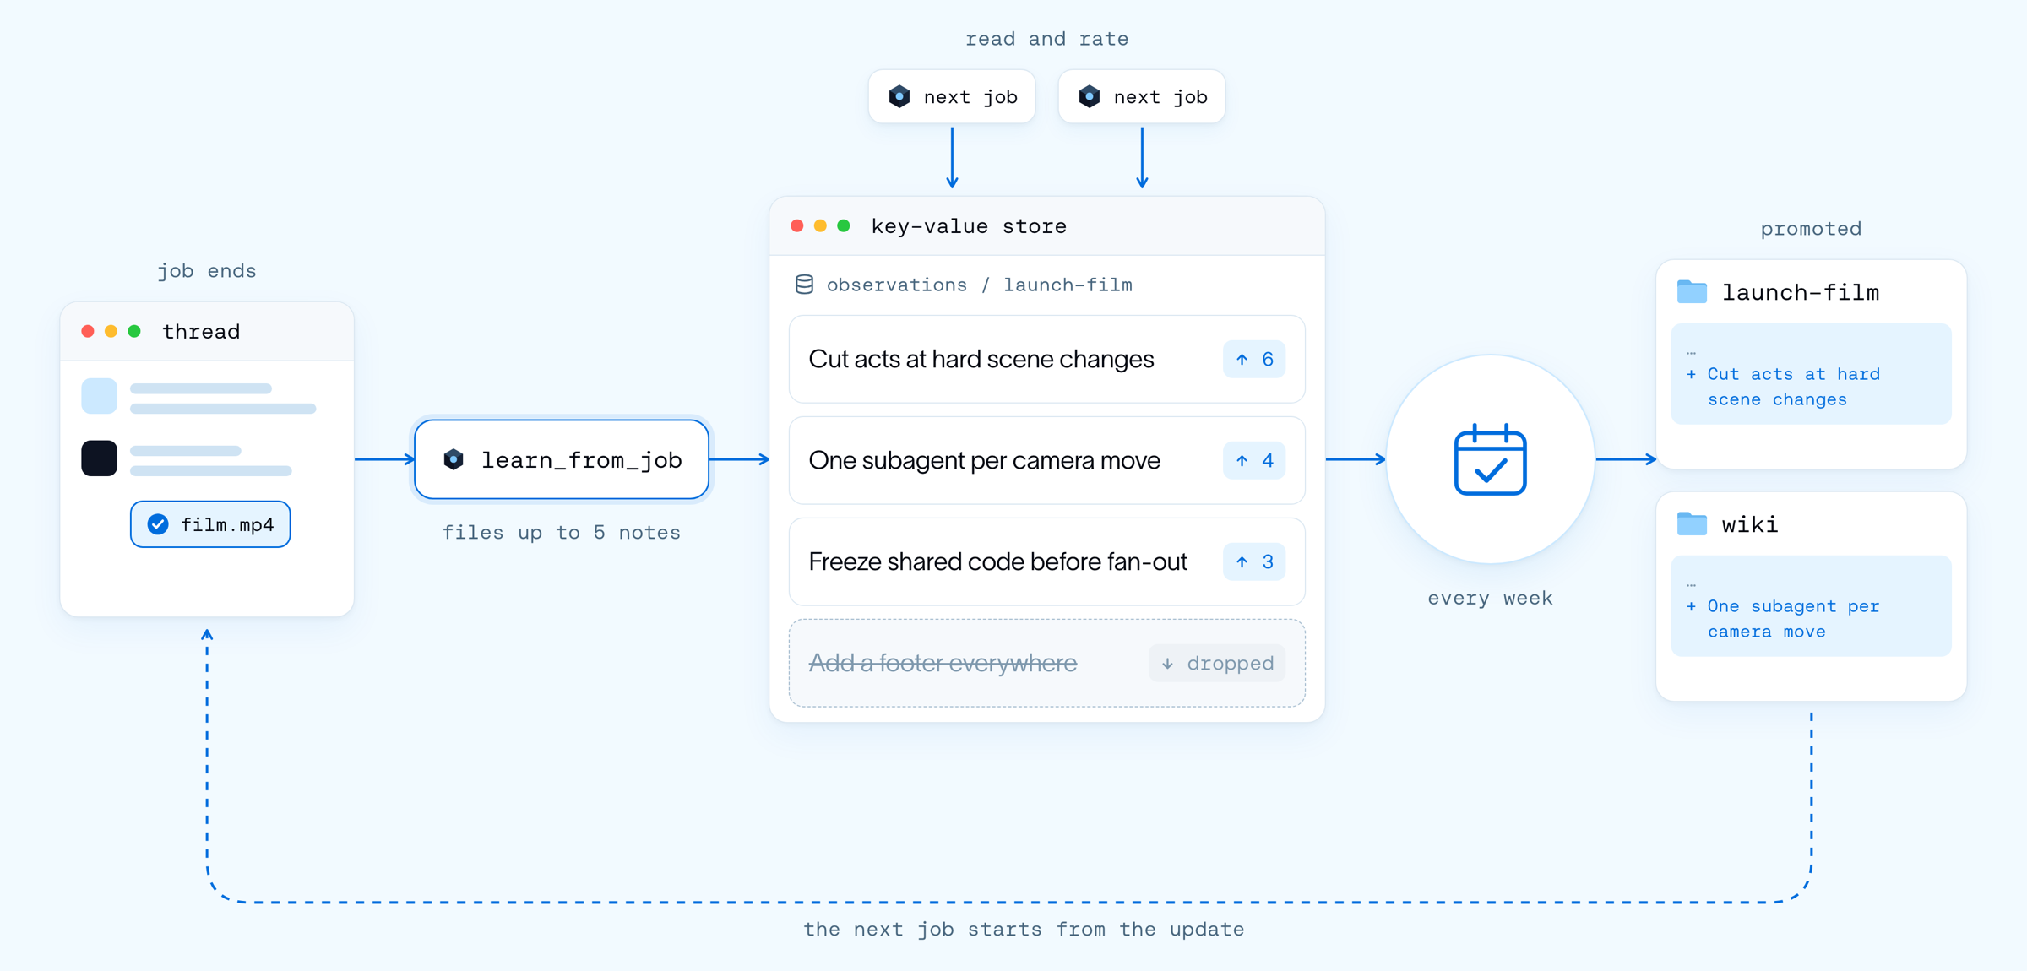Select the learn_from_job button
The height and width of the screenshot is (971, 2027).
[562, 459]
